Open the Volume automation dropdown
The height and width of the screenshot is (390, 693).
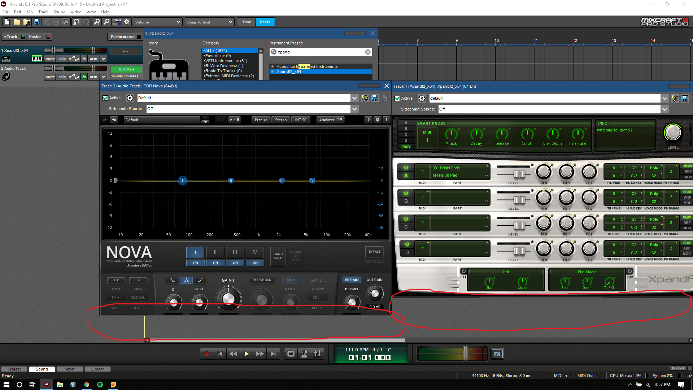pos(158,22)
